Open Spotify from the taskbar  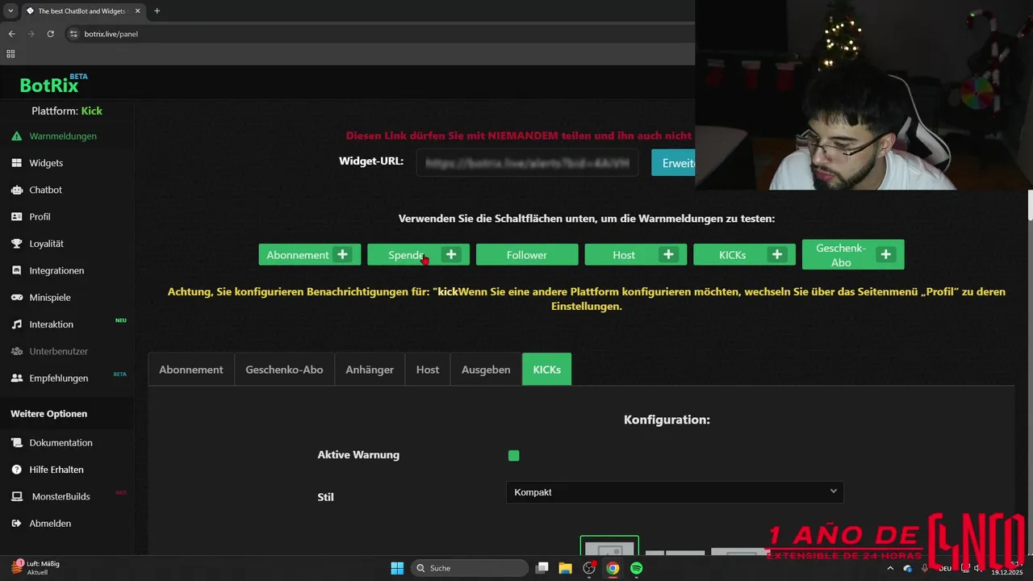[x=636, y=568]
